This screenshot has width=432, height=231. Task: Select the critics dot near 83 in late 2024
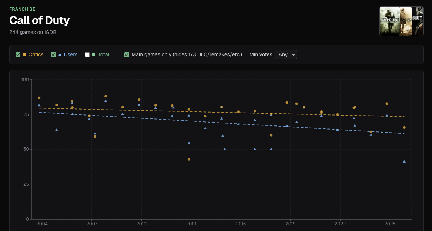point(387,104)
